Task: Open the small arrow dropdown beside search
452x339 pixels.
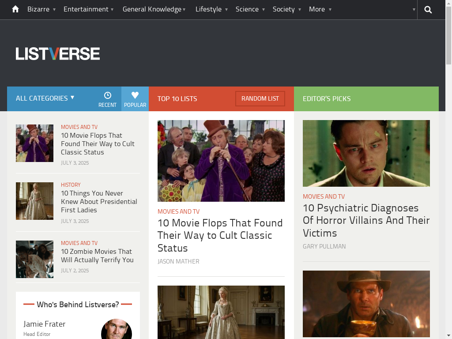Action: [414, 10]
